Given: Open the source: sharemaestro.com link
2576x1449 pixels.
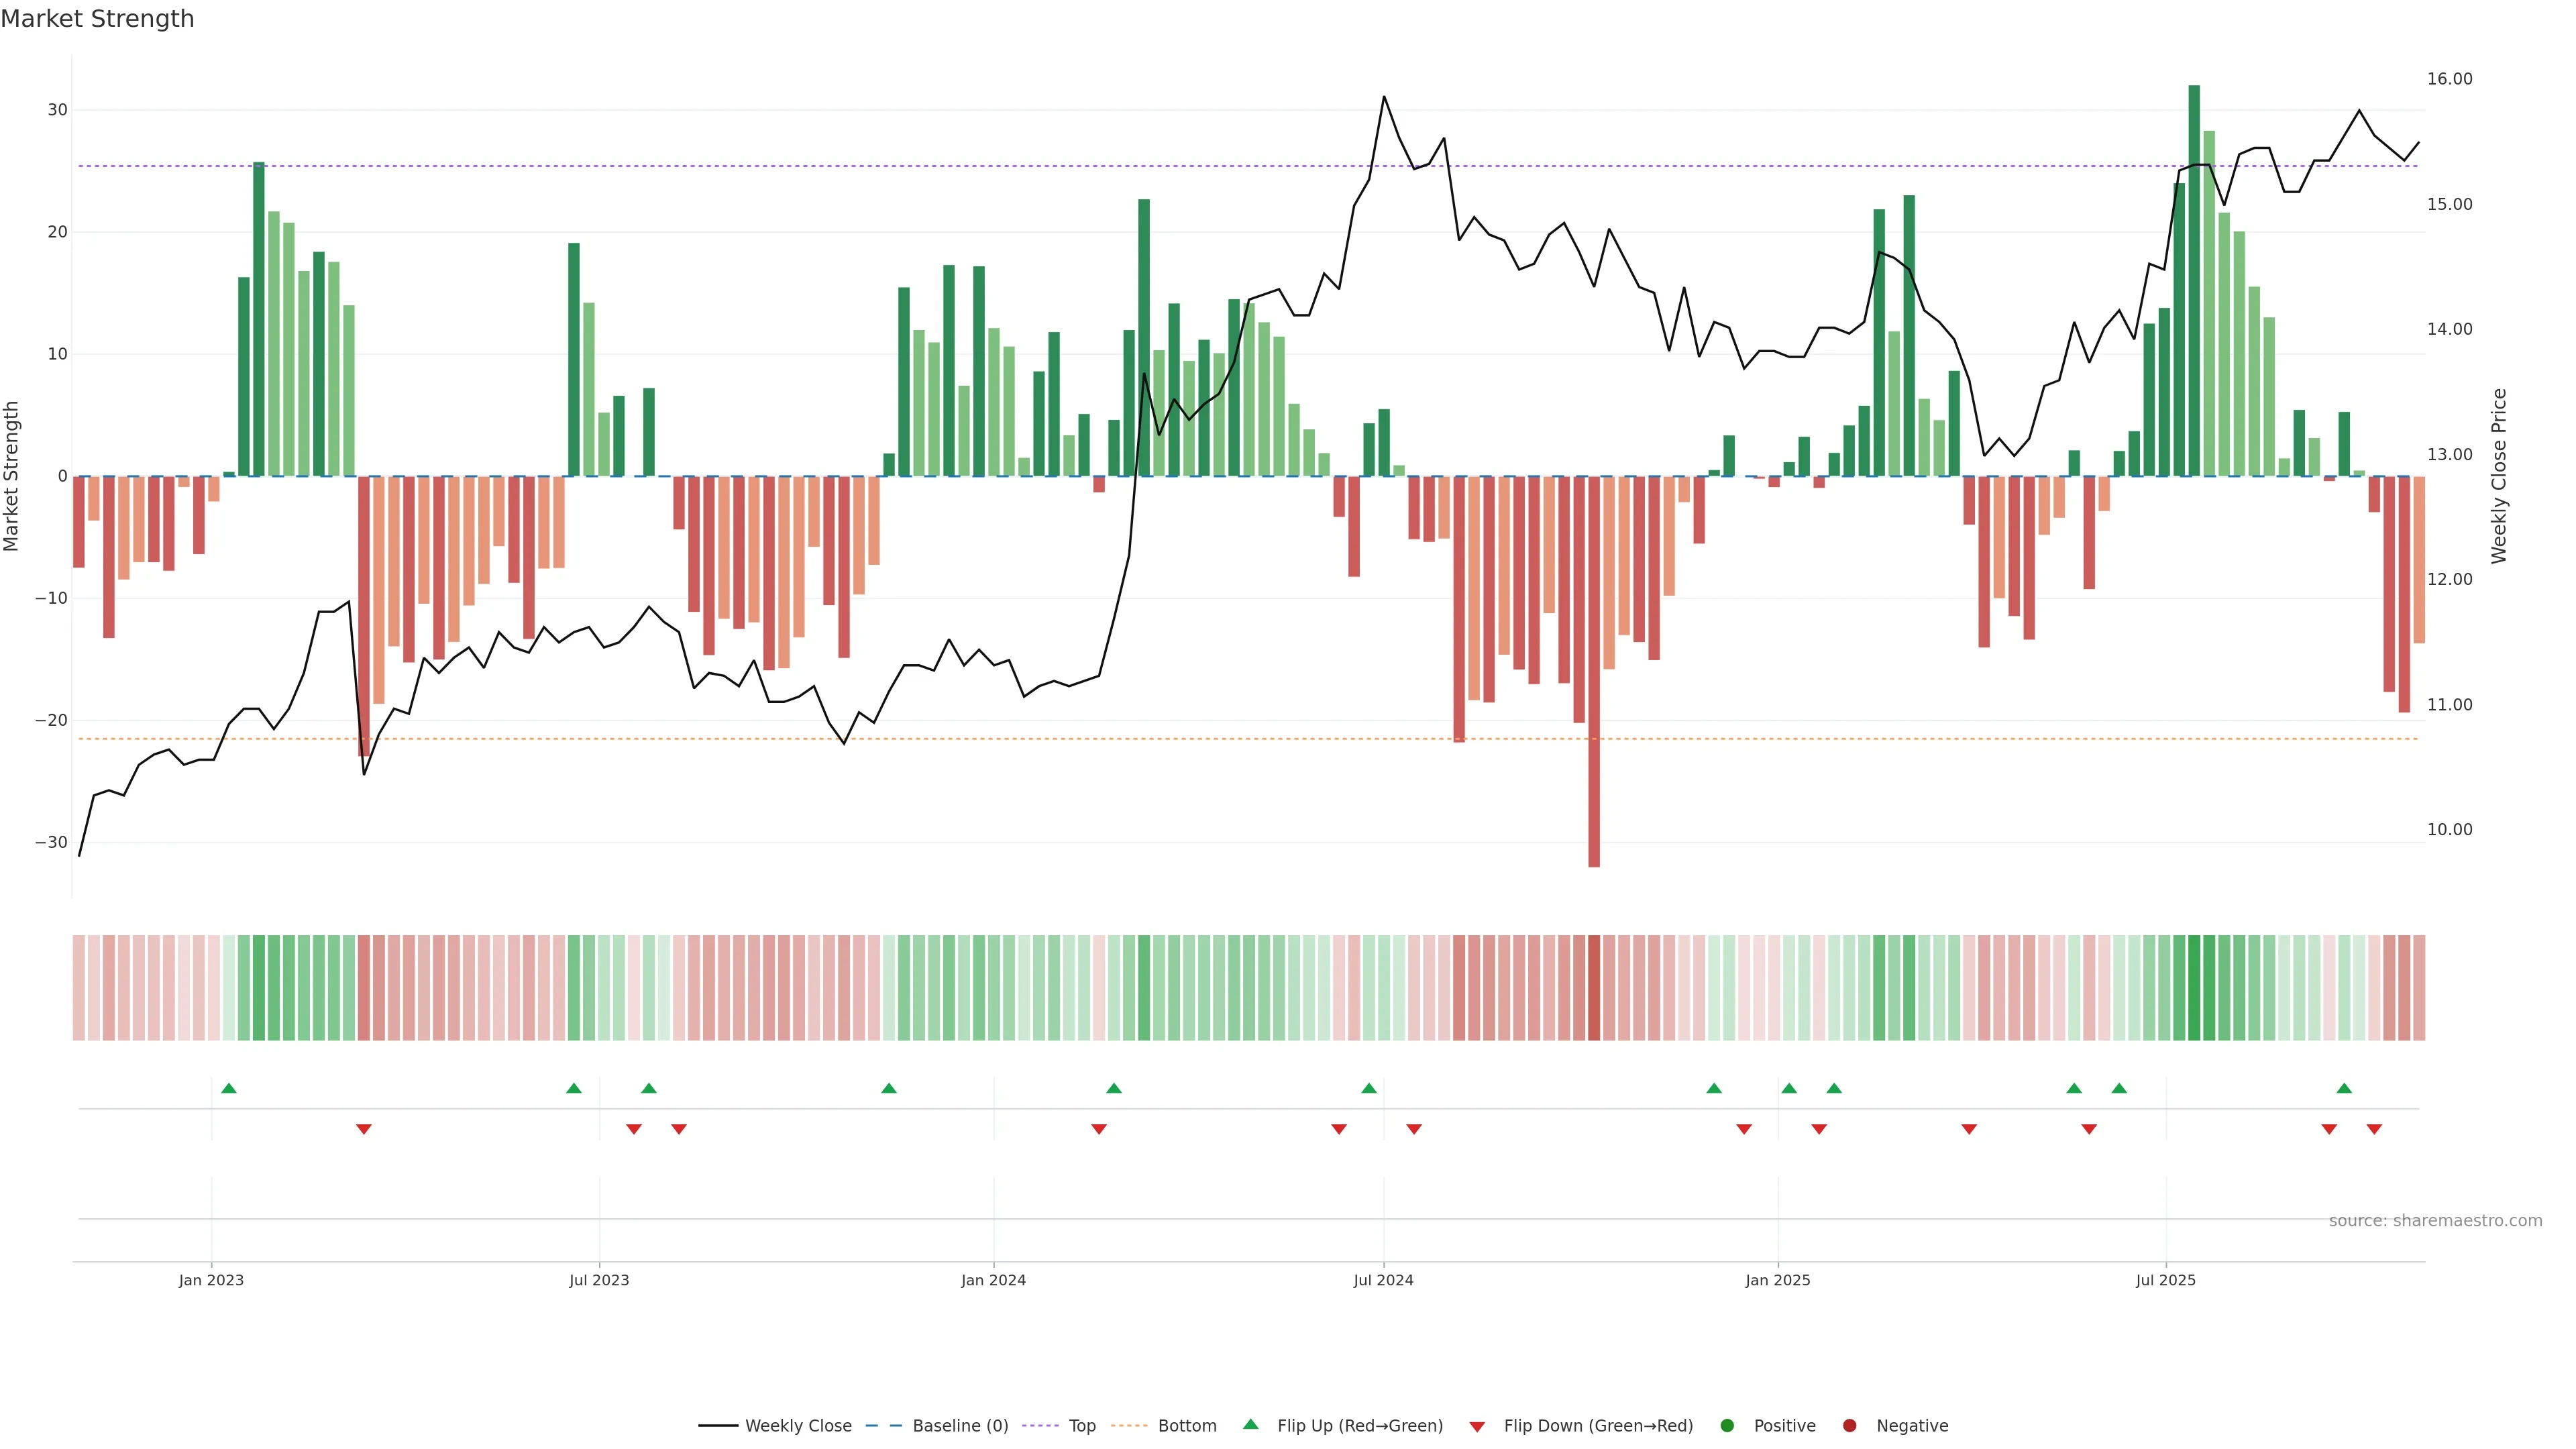Looking at the screenshot, I should pyautogui.click(x=2435, y=1221).
